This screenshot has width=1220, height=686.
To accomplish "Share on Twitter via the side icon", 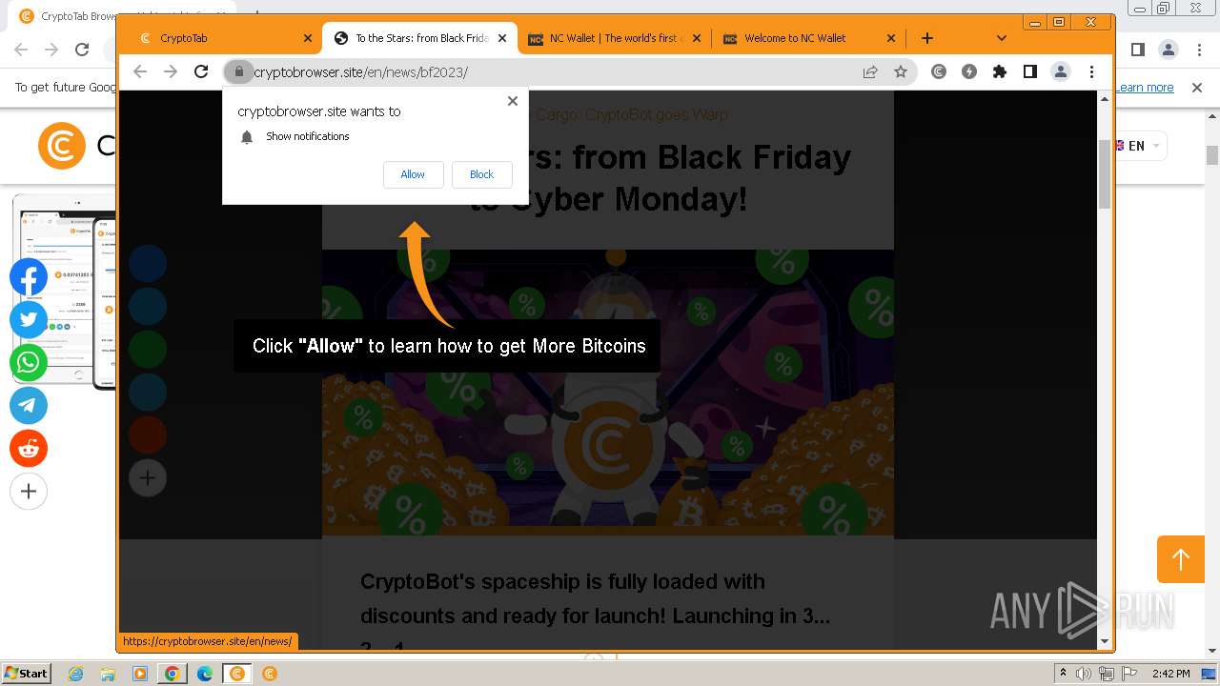I will (x=29, y=320).
